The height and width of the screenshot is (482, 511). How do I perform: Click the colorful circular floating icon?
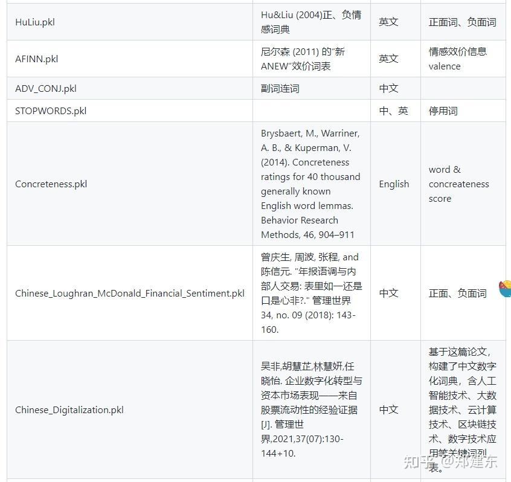point(505,289)
